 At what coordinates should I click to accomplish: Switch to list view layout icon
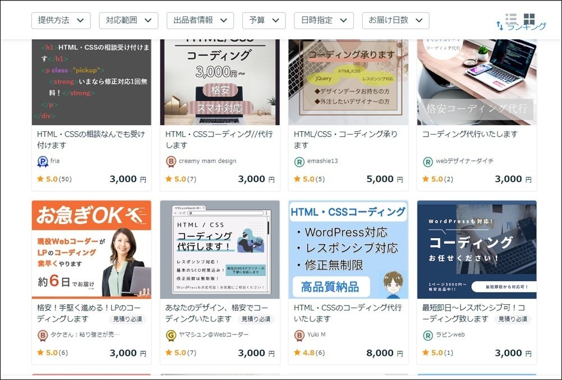coord(511,18)
